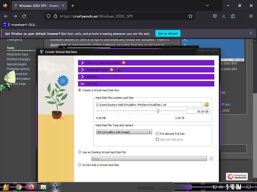Image resolution: width=257 pixels, height=192 pixels.
Task: Reload the current page
Action: [x=24, y=16]
